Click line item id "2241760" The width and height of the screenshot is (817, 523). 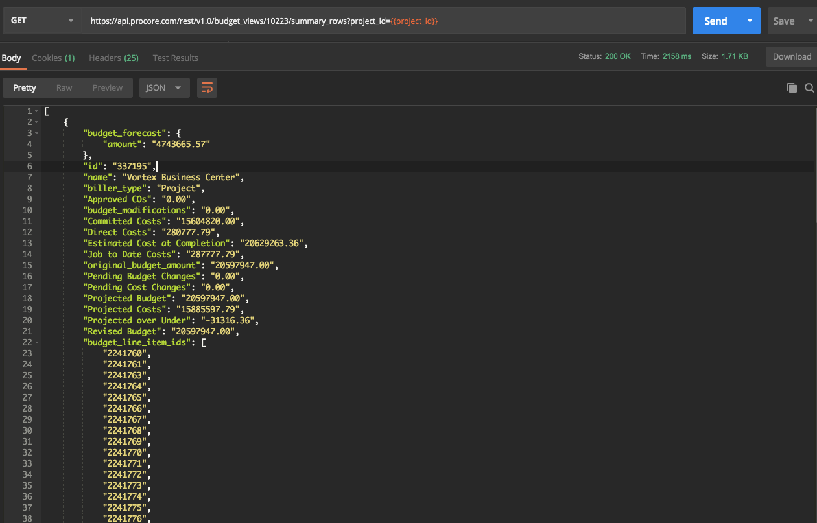point(124,354)
